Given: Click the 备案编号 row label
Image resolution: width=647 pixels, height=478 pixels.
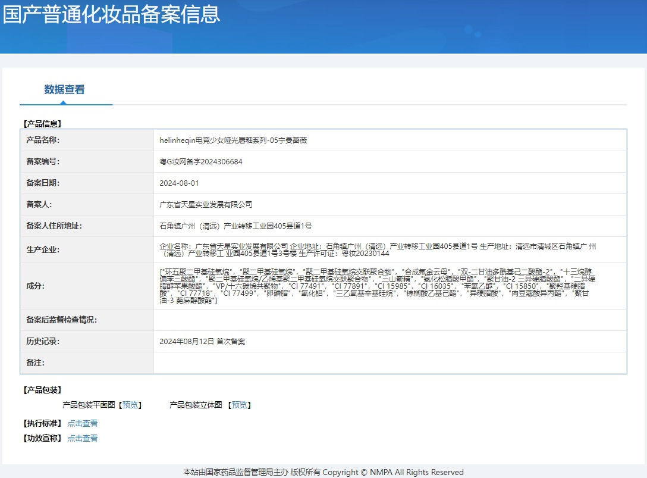Looking at the screenshot, I should coord(43,161).
